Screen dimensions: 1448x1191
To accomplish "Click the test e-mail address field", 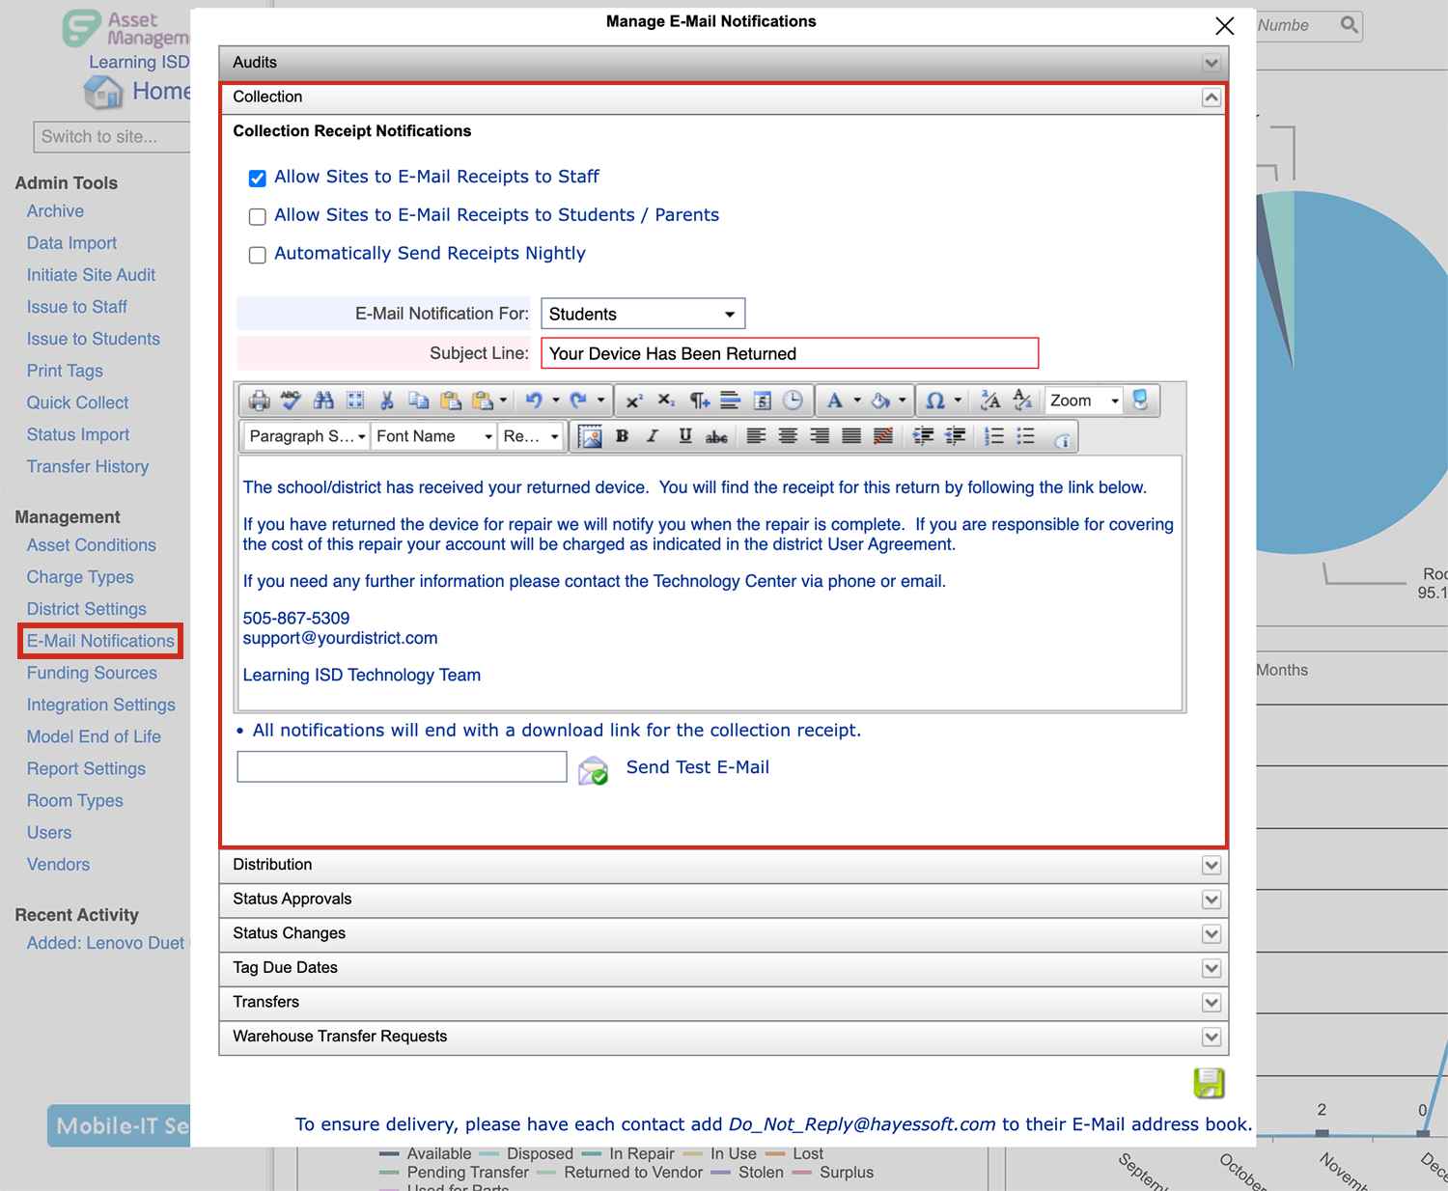I will coord(402,767).
